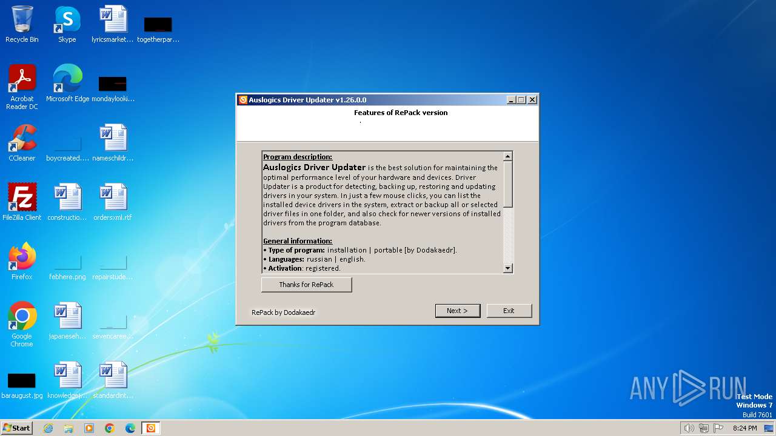Select the mondaylooki desktop file
The width and height of the screenshot is (776, 436).
coord(113,88)
